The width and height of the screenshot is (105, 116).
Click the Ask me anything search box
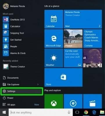tap(41, 112)
